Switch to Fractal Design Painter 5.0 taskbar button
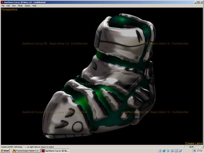The height and width of the screenshot is (153, 204). pos(26,151)
